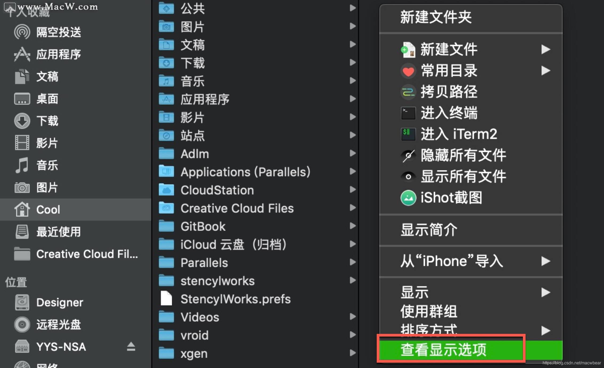Select CloudStation folder in list

(x=211, y=190)
